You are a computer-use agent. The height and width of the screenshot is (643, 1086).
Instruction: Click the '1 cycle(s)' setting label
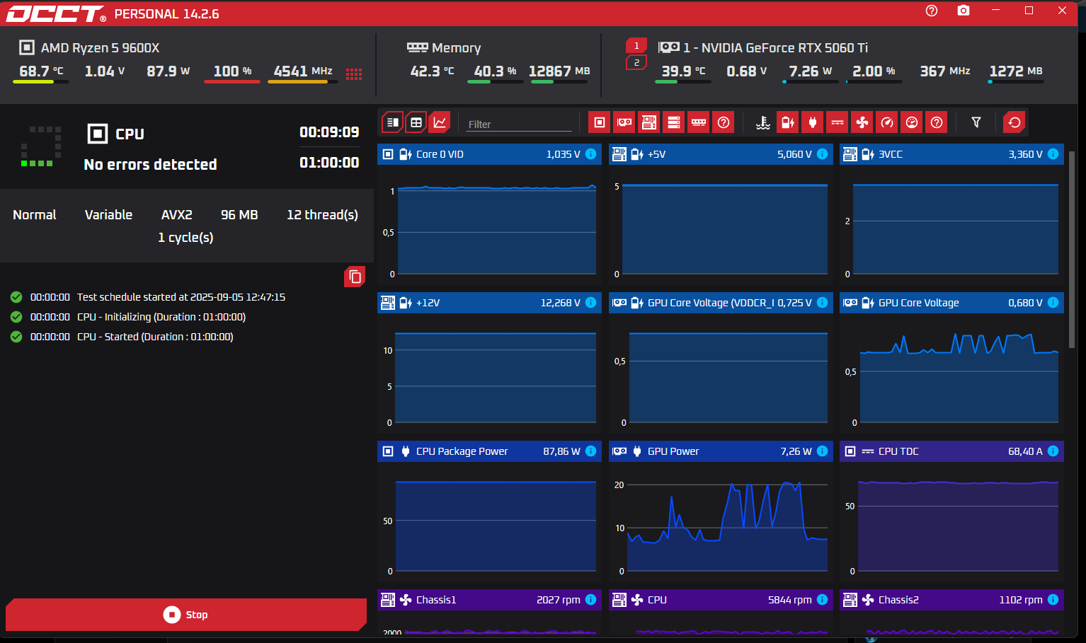click(x=185, y=237)
